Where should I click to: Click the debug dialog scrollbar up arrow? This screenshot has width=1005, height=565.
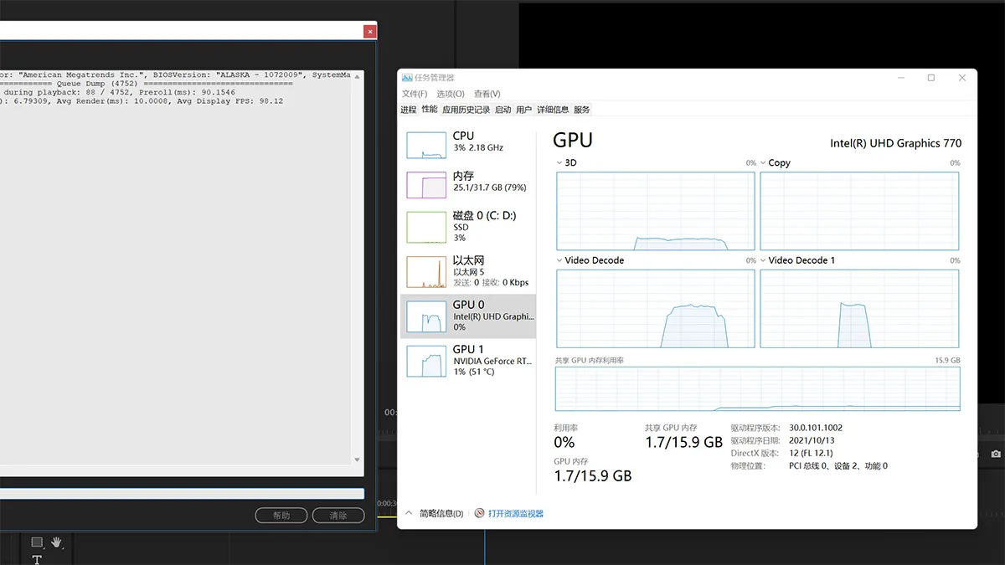pyautogui.click(x=358, y=76)
